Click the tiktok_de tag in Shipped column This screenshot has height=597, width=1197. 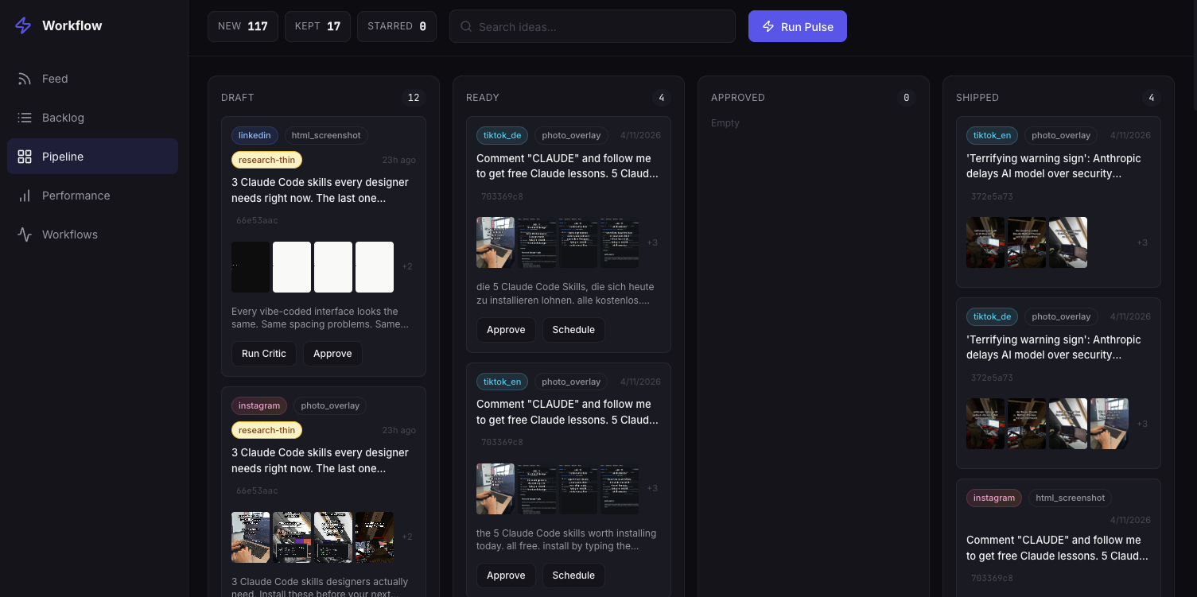coord(992,316)
